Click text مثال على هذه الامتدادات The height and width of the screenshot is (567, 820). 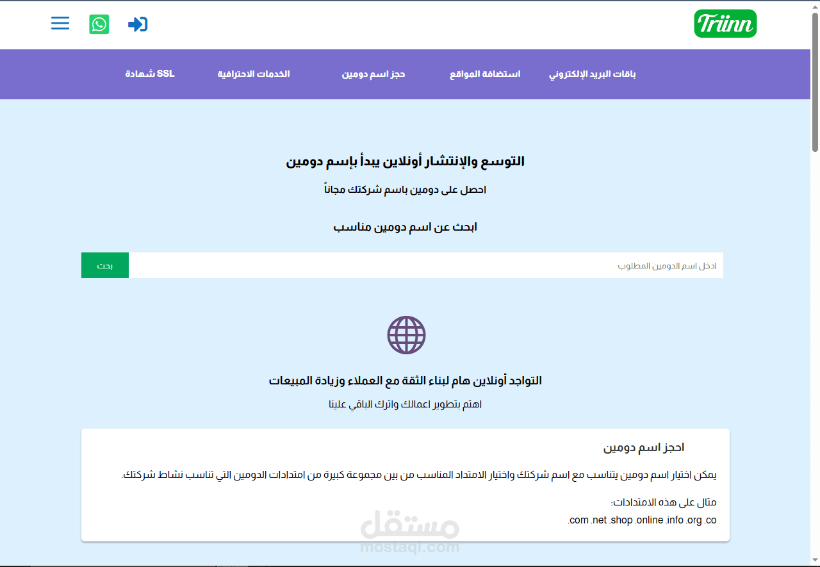(x=663, y=502)
